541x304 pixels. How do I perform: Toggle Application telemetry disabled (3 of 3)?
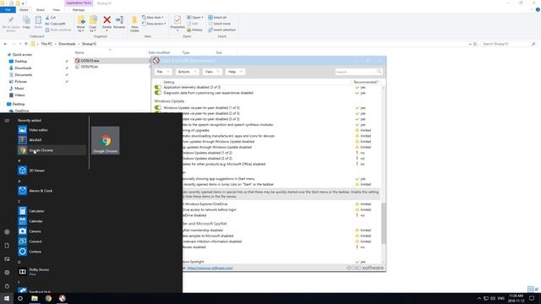pyautogui.click(x=158, y=87)
